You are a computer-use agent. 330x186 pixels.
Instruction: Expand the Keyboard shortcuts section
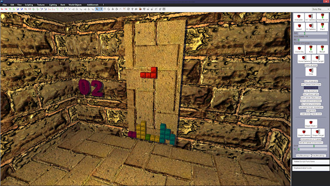311,168
